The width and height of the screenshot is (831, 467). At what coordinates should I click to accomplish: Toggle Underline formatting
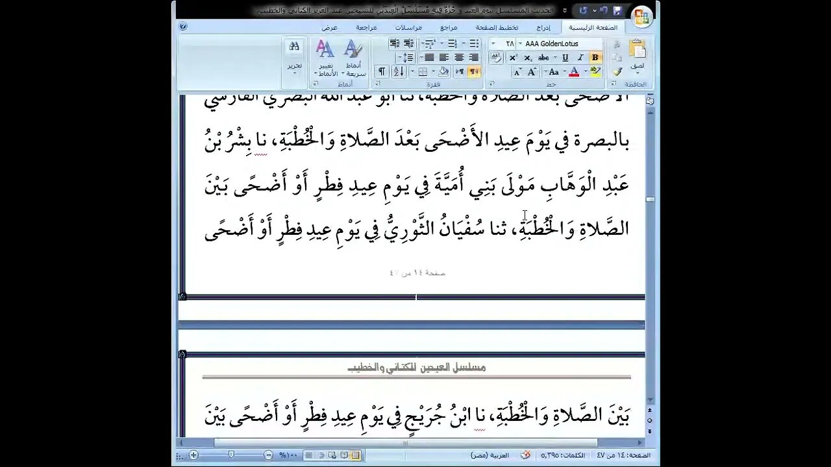coord(565,58)
